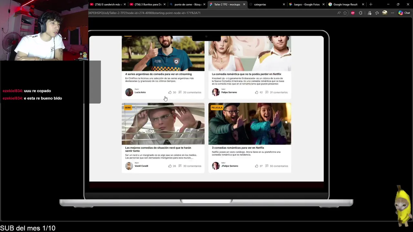This screenshot has height=232, width=413.
Task: Like the article with 26 likes
Action: click(170, 166)
